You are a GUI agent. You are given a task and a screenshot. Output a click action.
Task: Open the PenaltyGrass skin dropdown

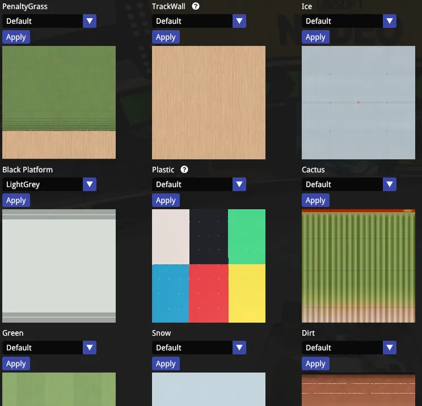(49, 21)
